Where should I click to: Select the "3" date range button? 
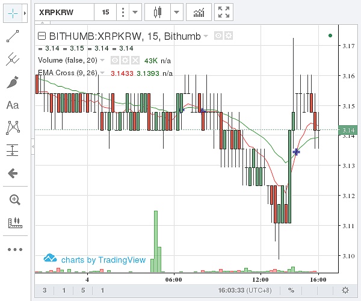45,290
